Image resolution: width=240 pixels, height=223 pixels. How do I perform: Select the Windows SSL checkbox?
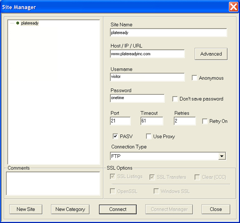coord(156,191)
